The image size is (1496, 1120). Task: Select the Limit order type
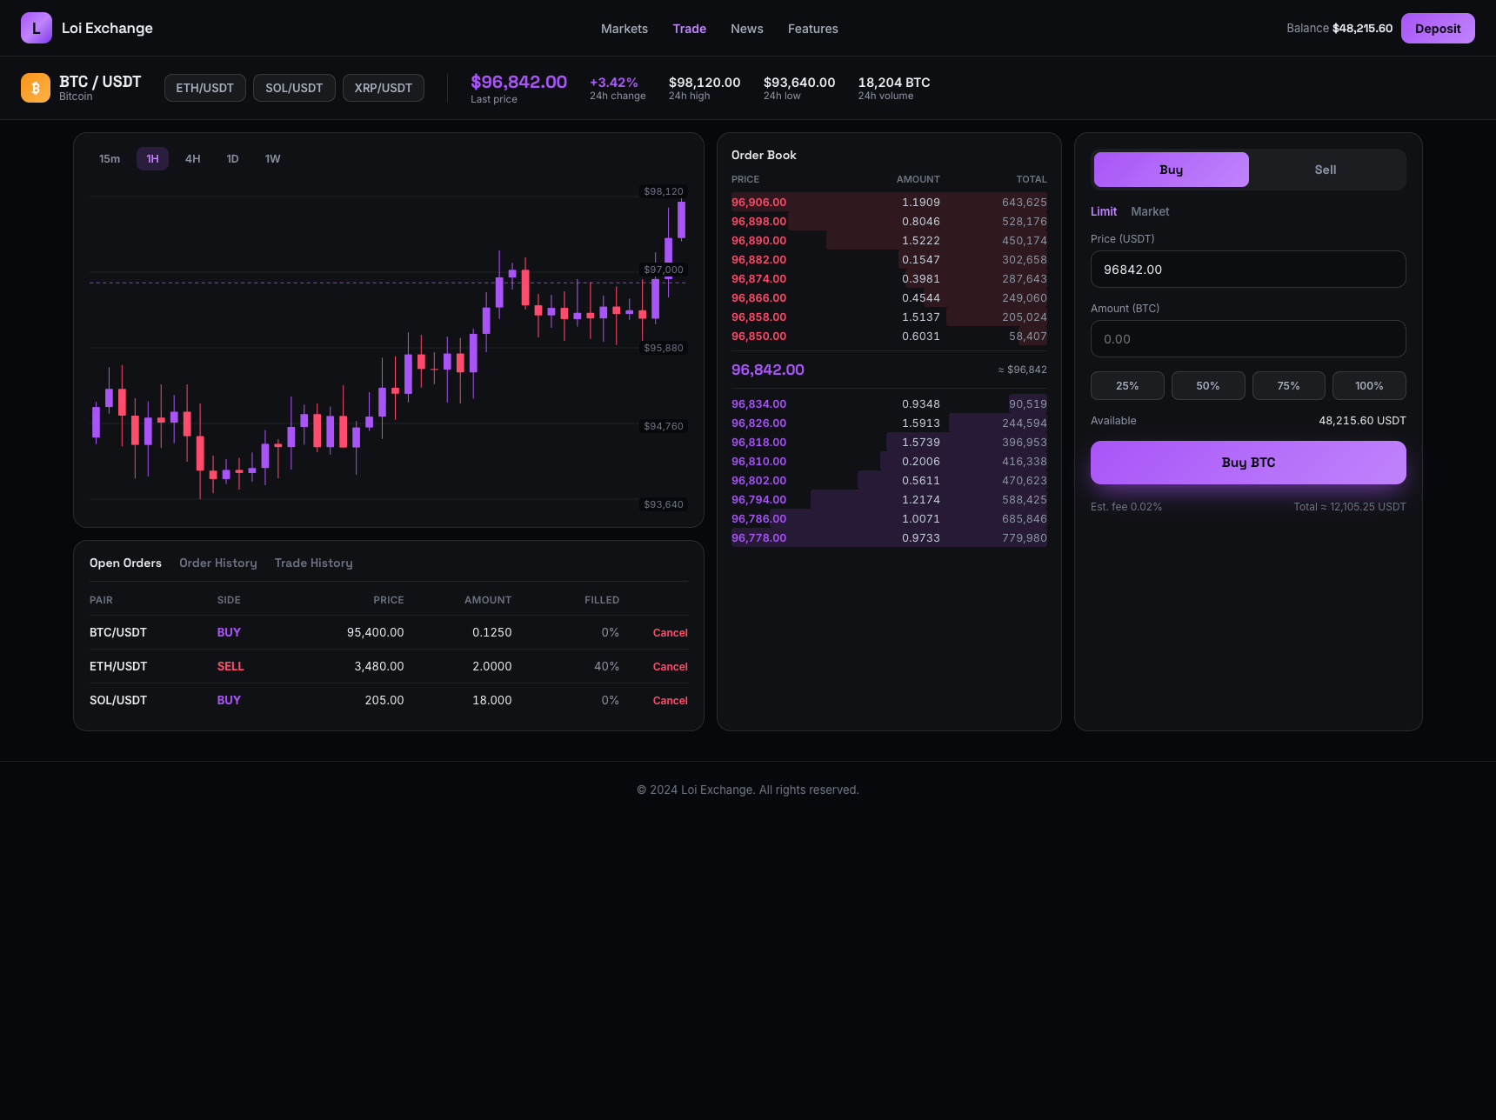coord(1104,211)
